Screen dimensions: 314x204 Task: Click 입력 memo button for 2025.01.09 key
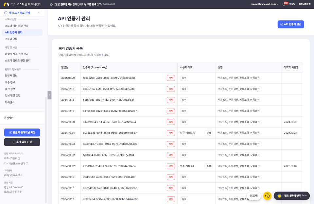pos(184,78)
